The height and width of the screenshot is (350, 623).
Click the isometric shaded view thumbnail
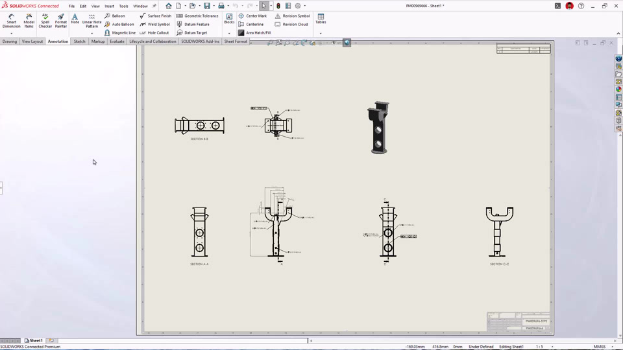[x=378, y=128]
